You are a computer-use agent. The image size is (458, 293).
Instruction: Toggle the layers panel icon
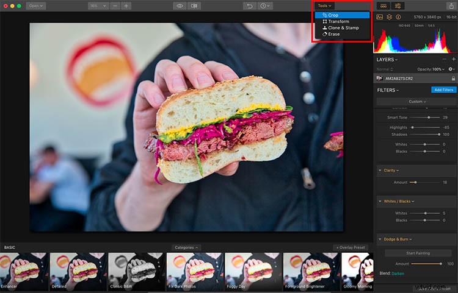389,17
